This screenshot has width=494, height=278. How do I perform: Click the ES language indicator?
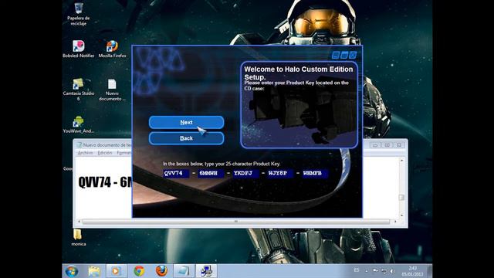[357, 270]
